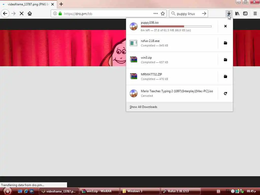Bookmark this page with the star icon
Screen dimensions: 260x195
pyautogui.click(x=163, y=14)
